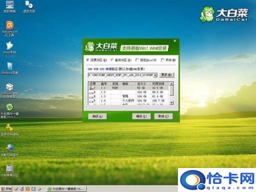256x192 pixels.
Task: Select the 1:1 WIN7 50 GB partition row
Action: (x=129, y=88)
